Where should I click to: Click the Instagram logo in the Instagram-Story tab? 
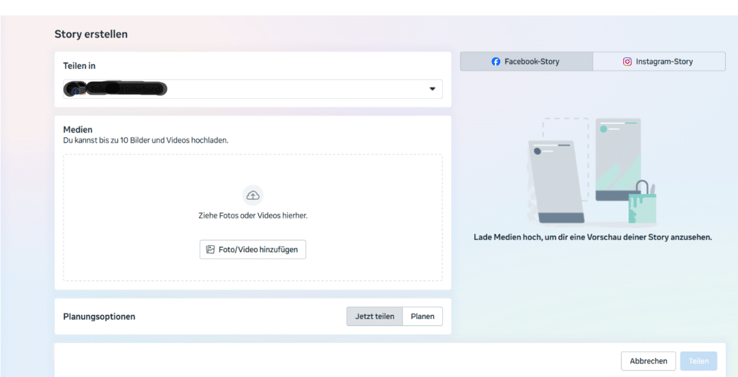627,61
